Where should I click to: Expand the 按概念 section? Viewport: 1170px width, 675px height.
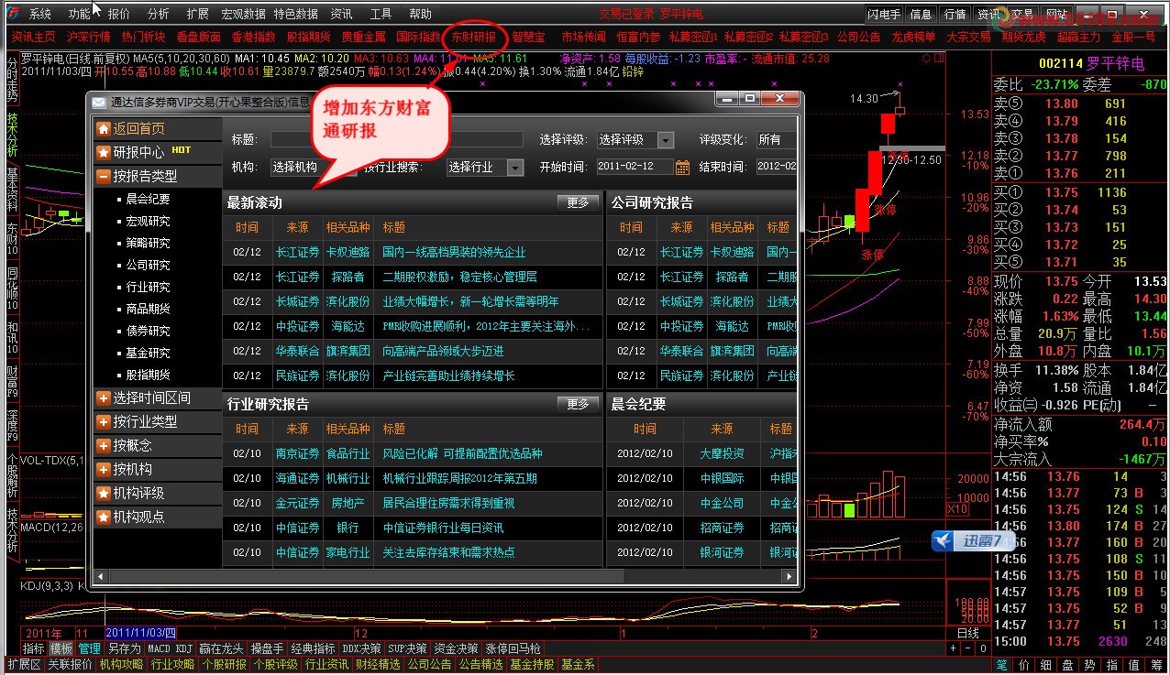pos(103,445)
